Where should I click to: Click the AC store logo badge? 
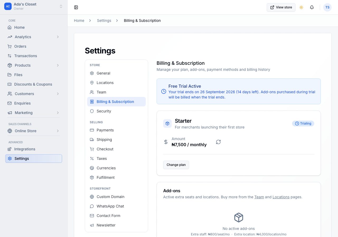coord(8,6)
